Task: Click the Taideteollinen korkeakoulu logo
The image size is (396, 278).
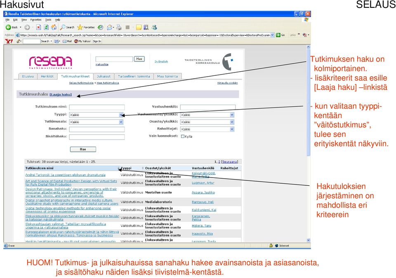Action: (209, 61)
